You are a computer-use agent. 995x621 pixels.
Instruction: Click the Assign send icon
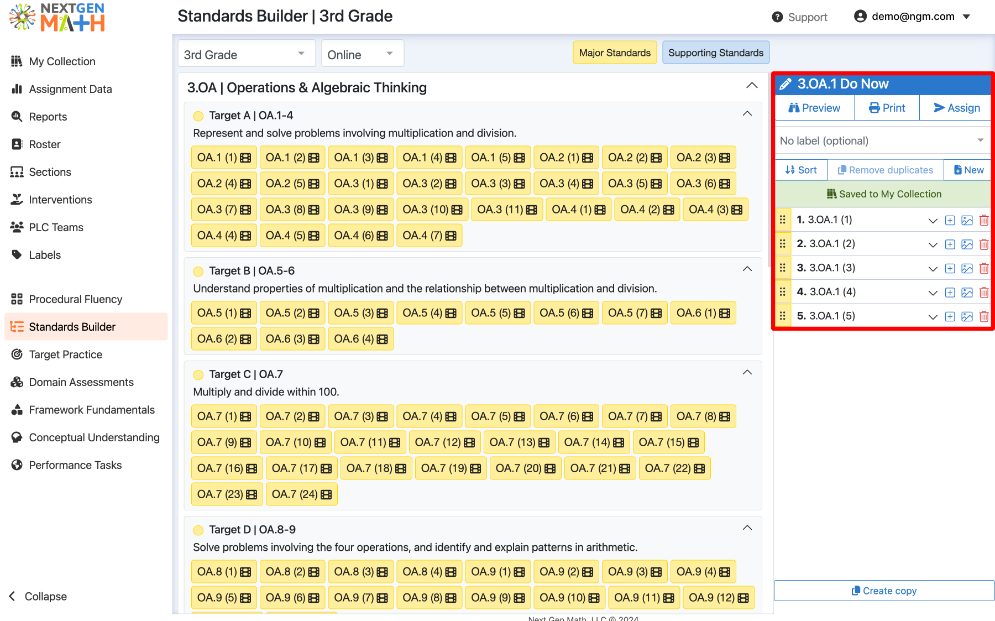(x=939, y=107)
